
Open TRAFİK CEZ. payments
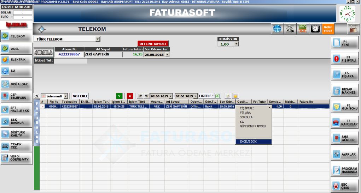[x=16, y=146]
